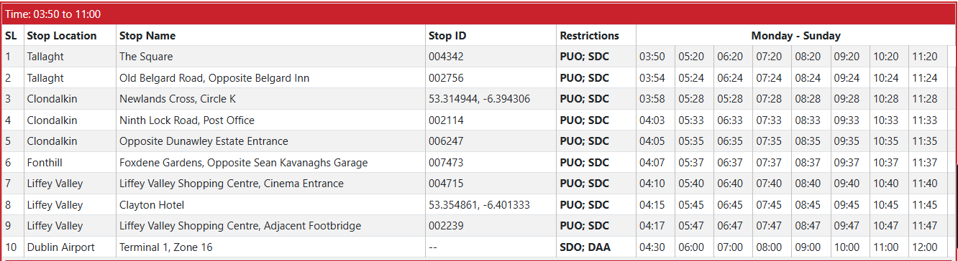Click 'Terminal 1, Zone 16' stop name

[167, 247]
